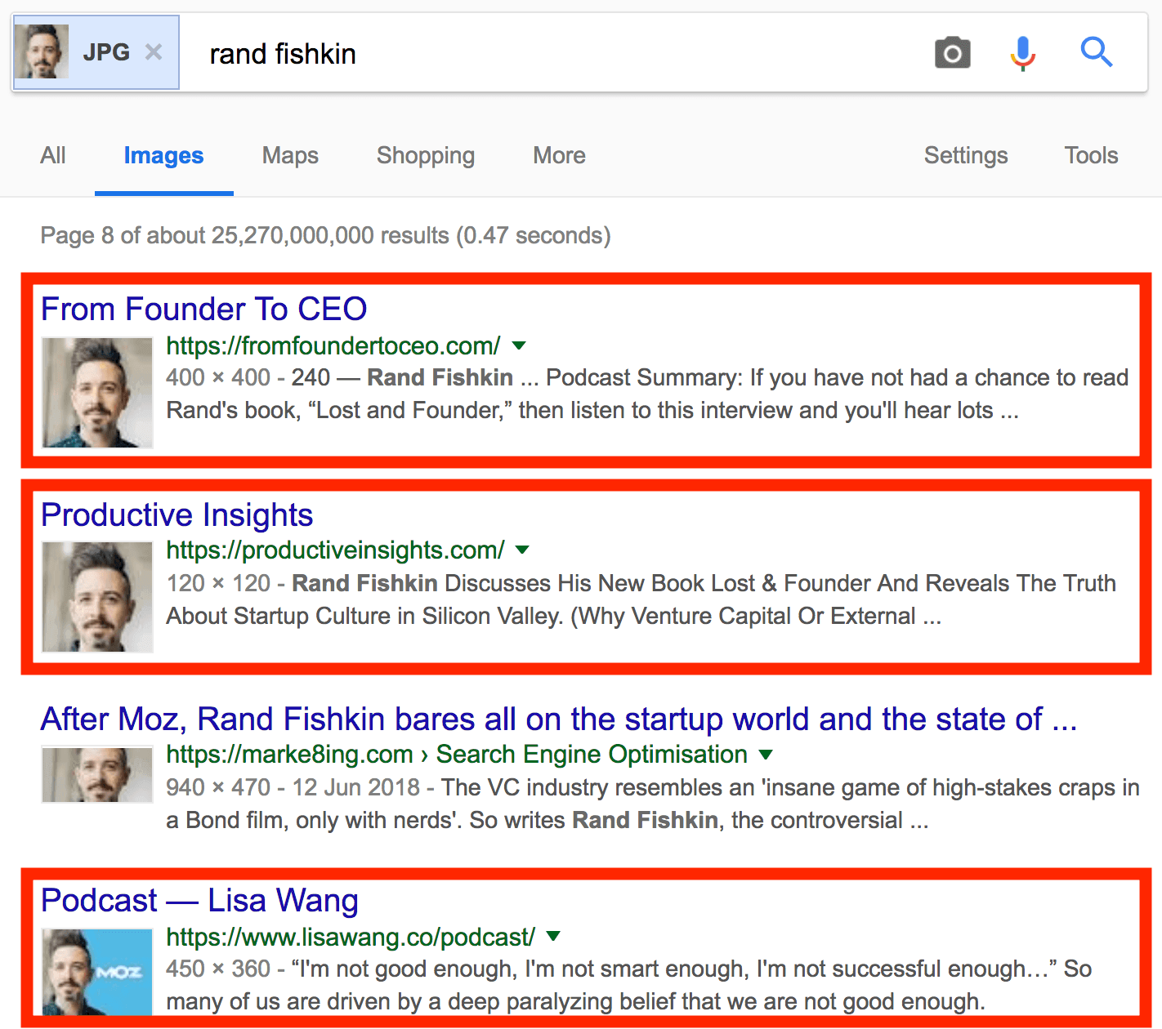Viewport: 1162px width, 1029px height.
Task: Remove the JPG image chip with X
Action: 153,52
